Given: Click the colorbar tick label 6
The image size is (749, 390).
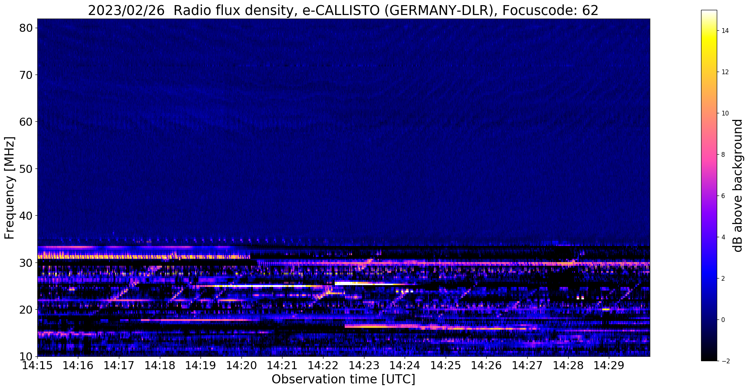Looking at the screenshot, I should pyautogui.click(x=723, y=196).
